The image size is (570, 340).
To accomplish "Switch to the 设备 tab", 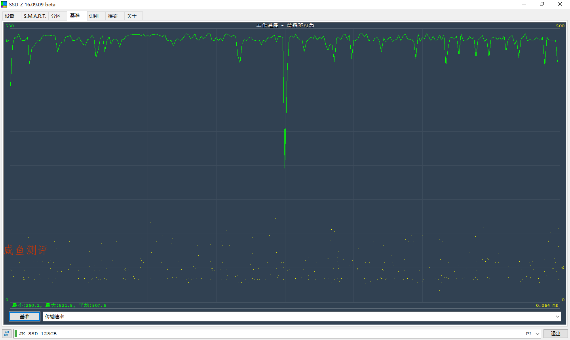I will (10, 16).
